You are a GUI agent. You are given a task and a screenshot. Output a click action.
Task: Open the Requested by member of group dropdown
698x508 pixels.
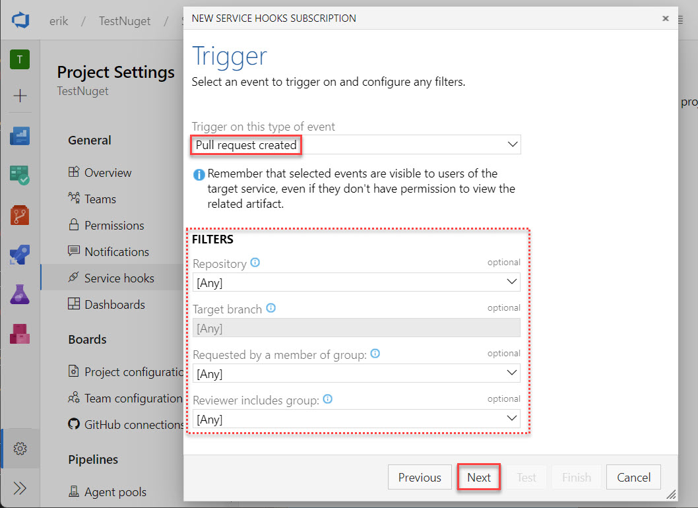click(x=356, y=373)
